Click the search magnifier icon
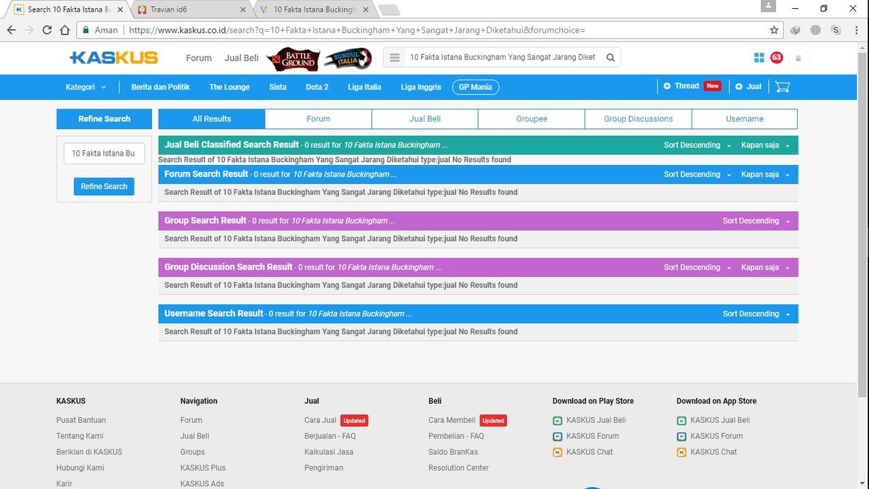This screenshot has width=869, height=489. (x=610, y=58)
